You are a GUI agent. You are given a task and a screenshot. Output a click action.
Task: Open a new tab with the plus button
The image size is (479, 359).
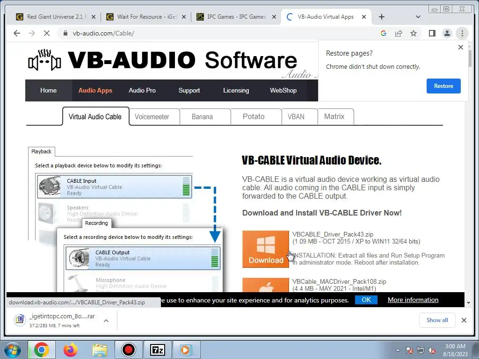tap(382, 17)
